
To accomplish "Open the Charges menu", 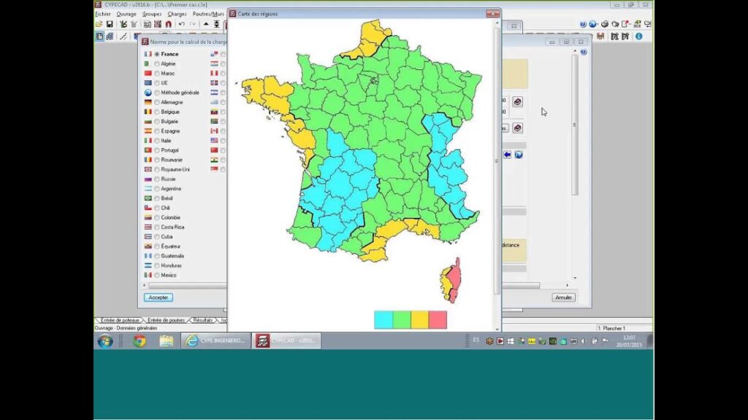I will (x=177, y=14).
